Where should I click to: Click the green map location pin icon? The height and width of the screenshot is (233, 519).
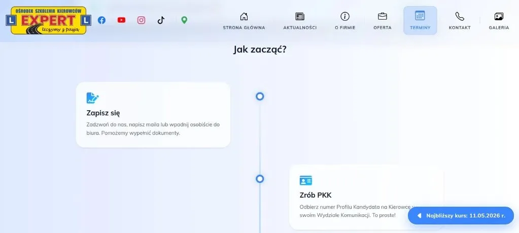click(184, 20)
